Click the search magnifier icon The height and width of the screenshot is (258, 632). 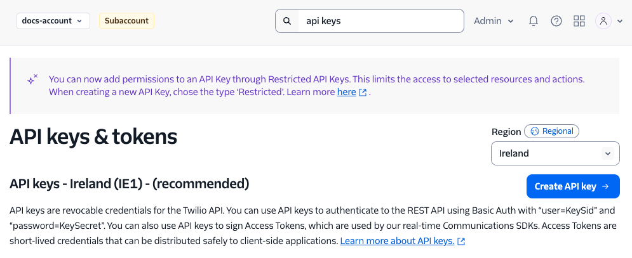287,21
